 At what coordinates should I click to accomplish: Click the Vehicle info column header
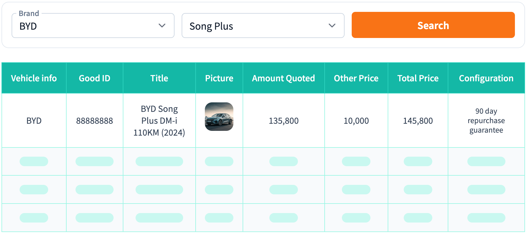34,78
